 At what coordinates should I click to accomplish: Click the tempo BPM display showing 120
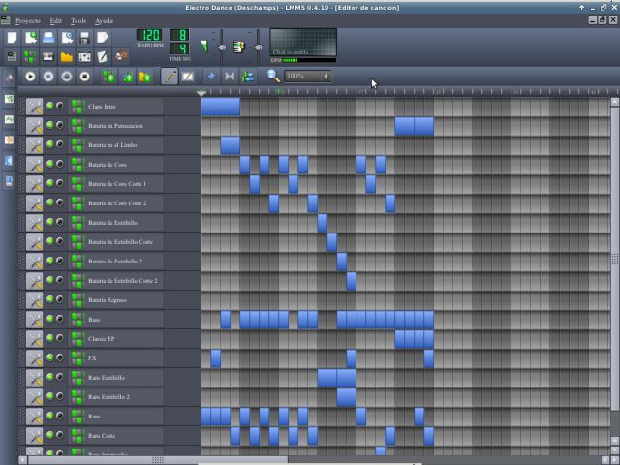[149, 35]
